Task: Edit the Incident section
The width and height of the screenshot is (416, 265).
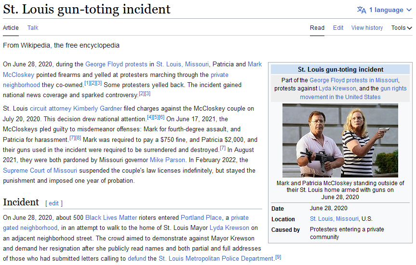Action: (54, 203)
